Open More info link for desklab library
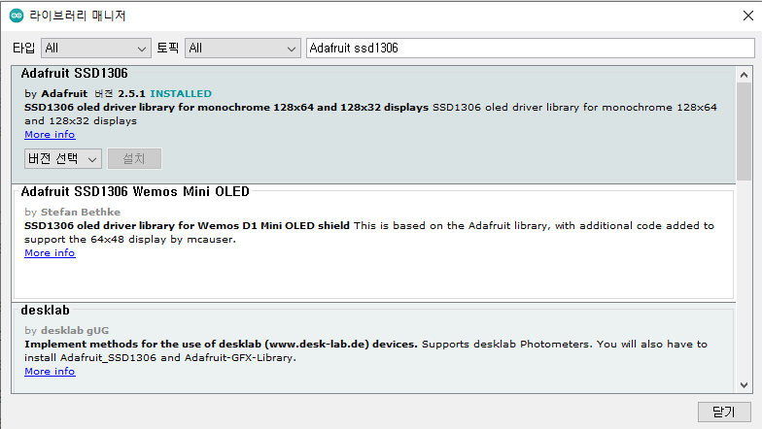The height and width of the screenshot is (429, 762). pyautogui.click(x=50, y=371)
